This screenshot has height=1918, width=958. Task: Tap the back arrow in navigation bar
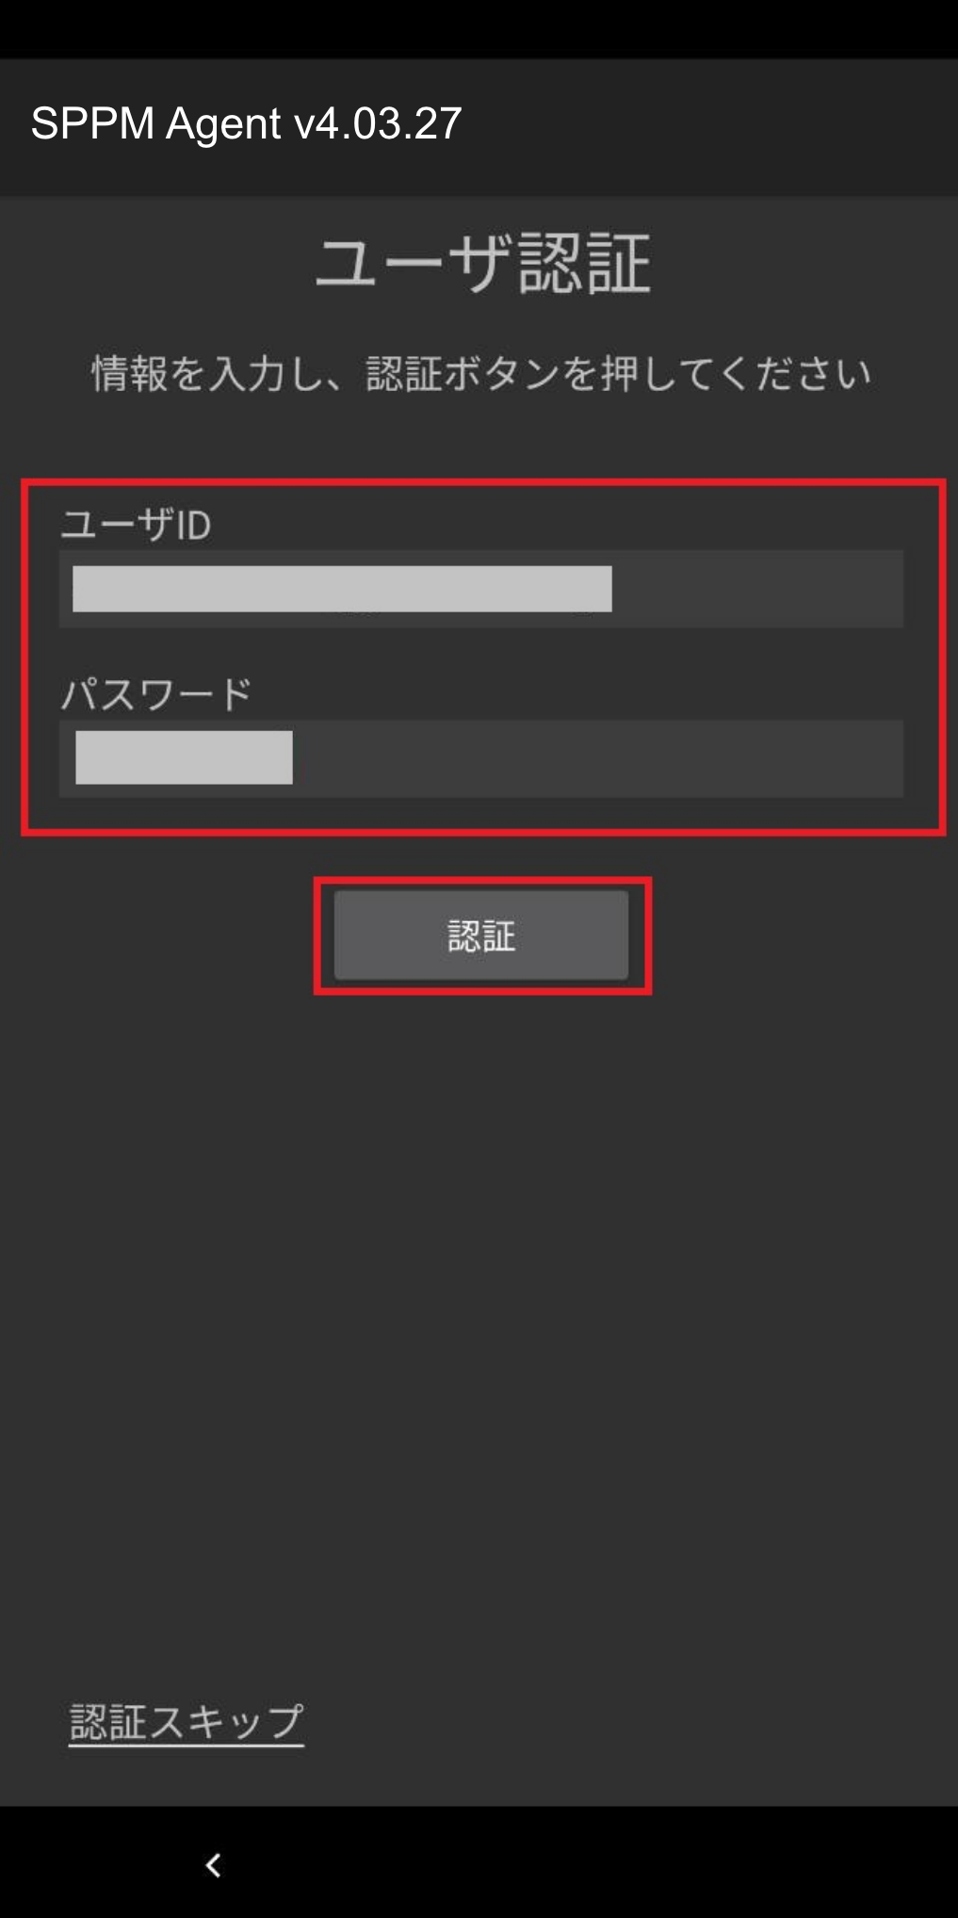click(x=214, y=1865)
